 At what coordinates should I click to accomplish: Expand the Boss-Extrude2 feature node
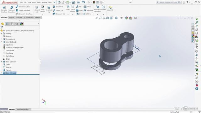[x=1, y=73]
